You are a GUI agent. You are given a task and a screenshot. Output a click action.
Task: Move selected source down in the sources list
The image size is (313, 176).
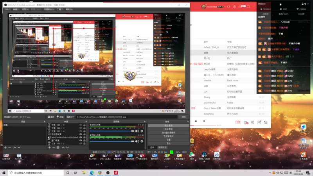[67, 147]
